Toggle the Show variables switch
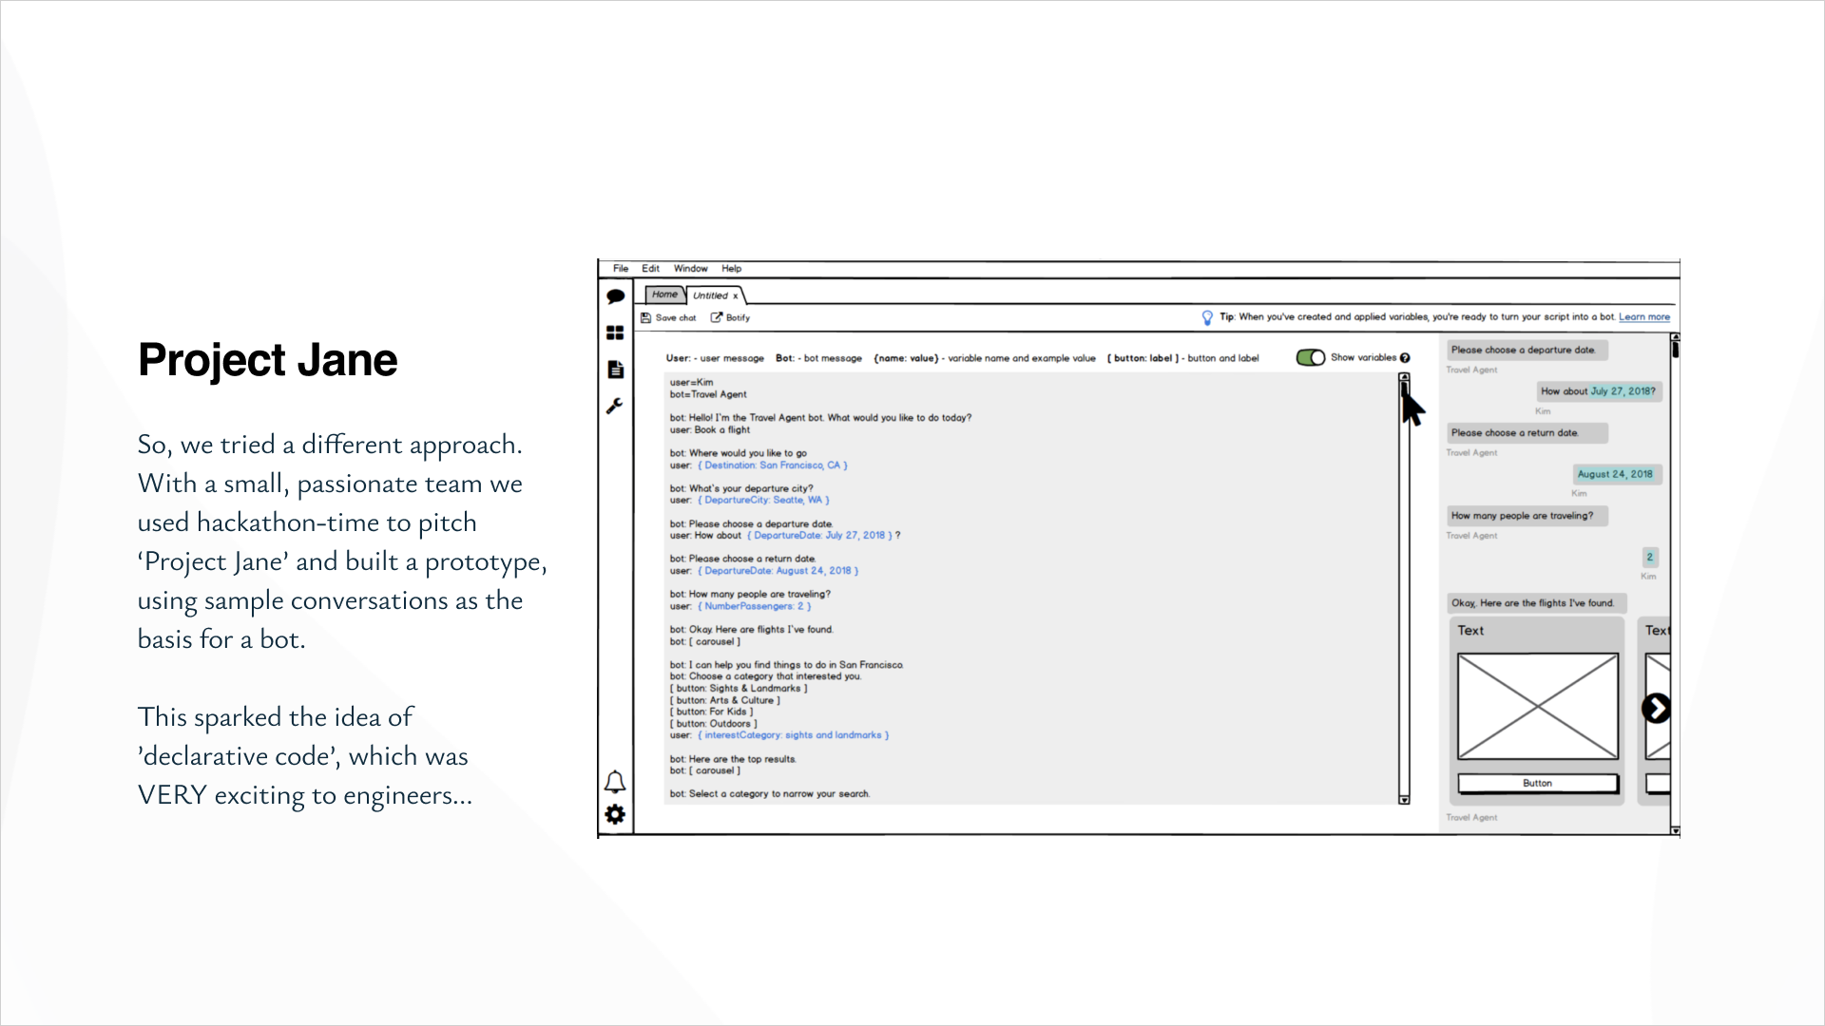1825x1026 pixels. (x=1311, y=357)
